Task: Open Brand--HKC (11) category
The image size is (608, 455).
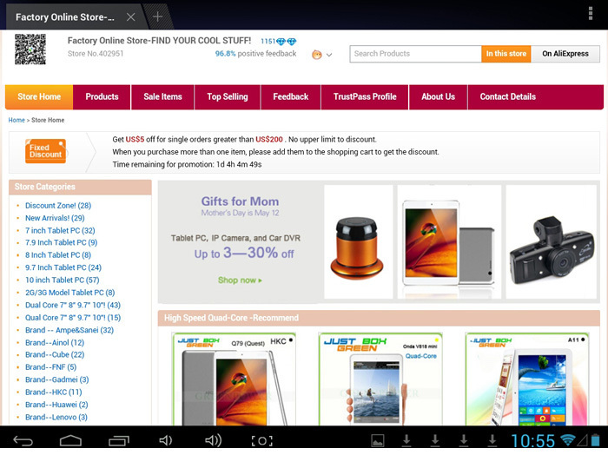Action: 54,392
